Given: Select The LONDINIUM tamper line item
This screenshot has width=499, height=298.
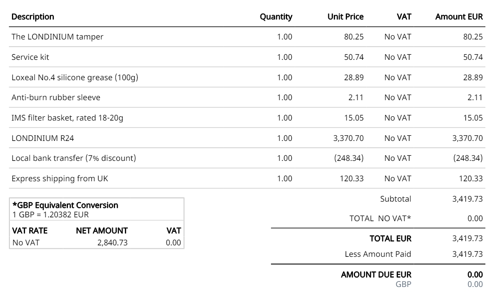Looking at the screenshot, I should 57,37.
